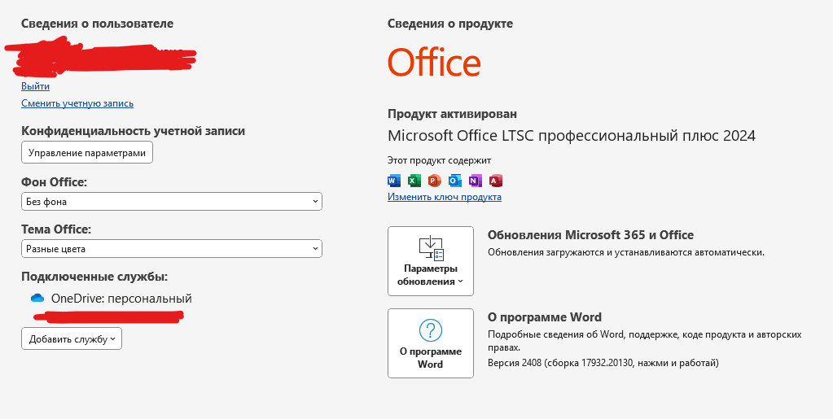
Task: Click Конфиденциальность учетной записи heading
Action: pyautogui.click(x=134, y=131)
